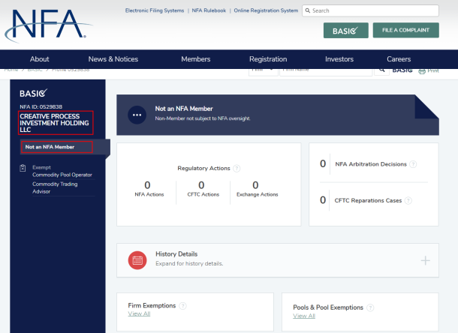The width and height of the screenshot is (458, 333).
Task: Click NFA Arbitration Decisions label
Action: (371, 164)
